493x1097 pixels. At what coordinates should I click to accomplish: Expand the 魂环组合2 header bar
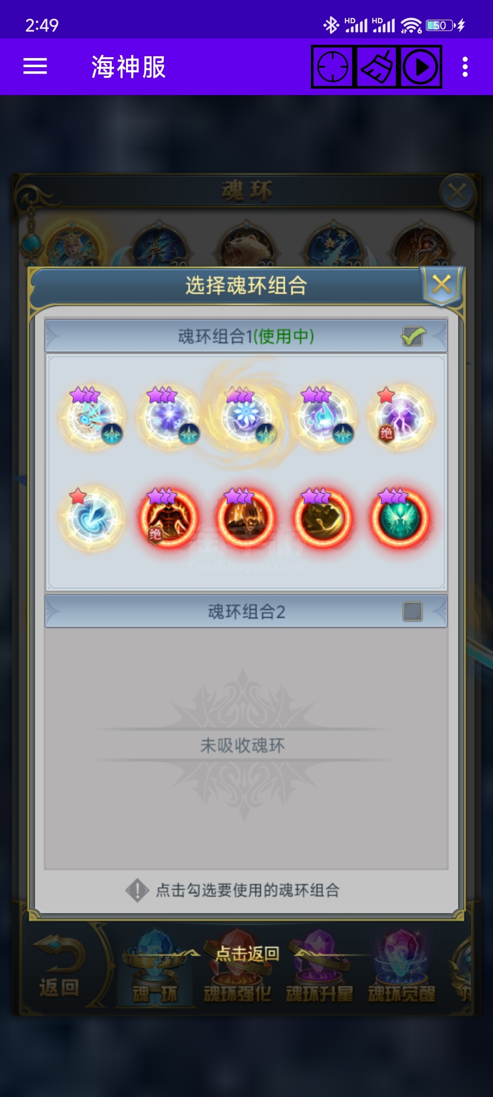[246, 612]
